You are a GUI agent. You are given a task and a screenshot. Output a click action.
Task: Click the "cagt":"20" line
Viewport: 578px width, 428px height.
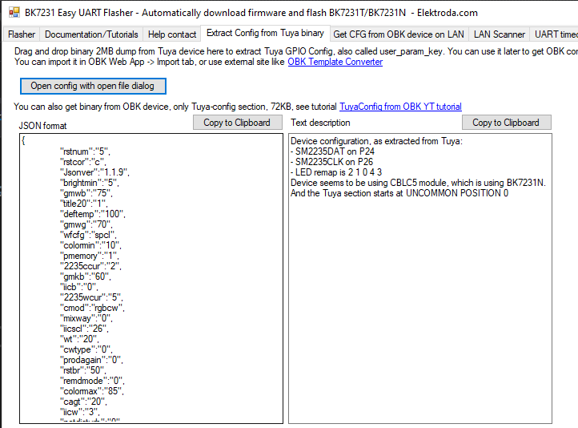83,402
